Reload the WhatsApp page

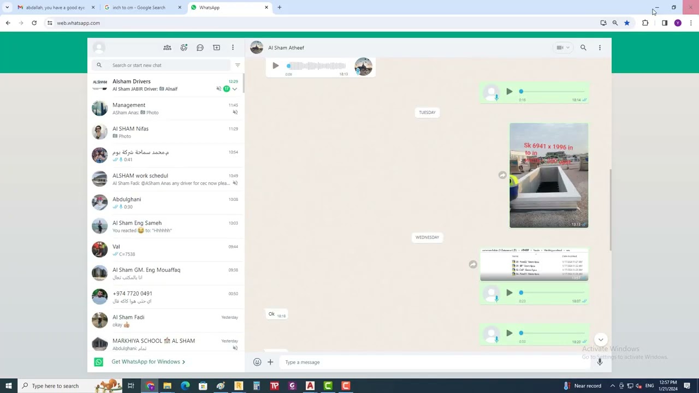point(34,23)
